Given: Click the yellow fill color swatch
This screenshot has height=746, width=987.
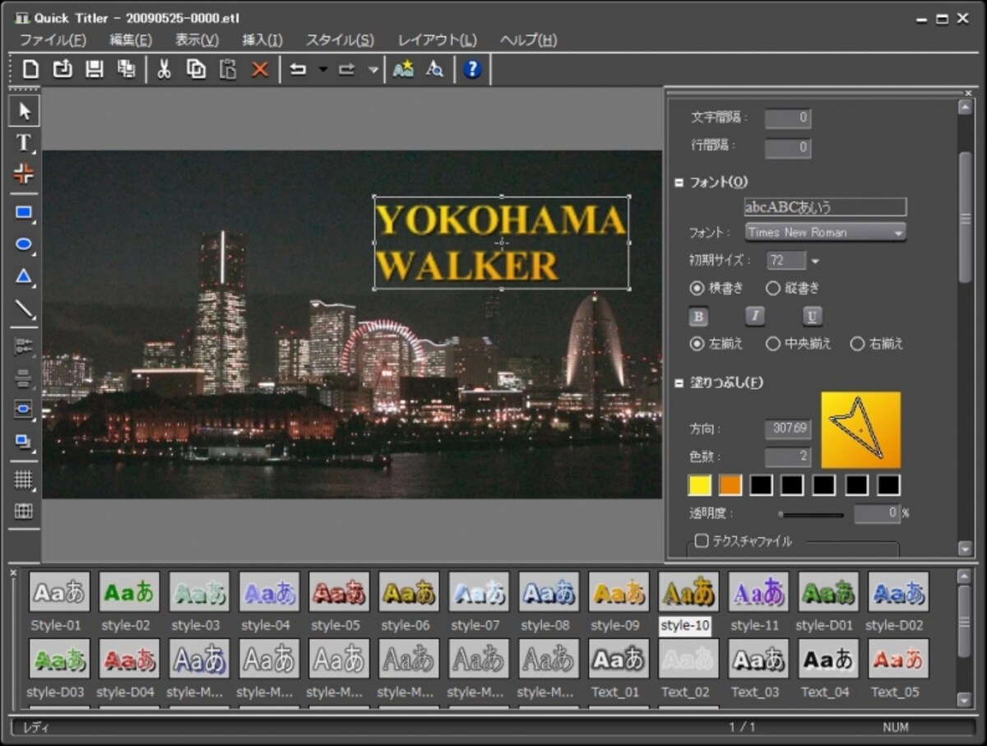Looking at the screenshot, I should tap(699, 485).
